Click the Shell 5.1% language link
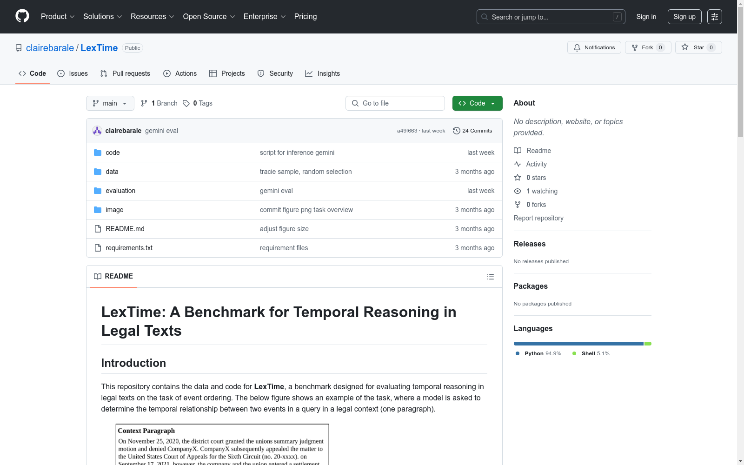744x465 pixels. (591, 353)
